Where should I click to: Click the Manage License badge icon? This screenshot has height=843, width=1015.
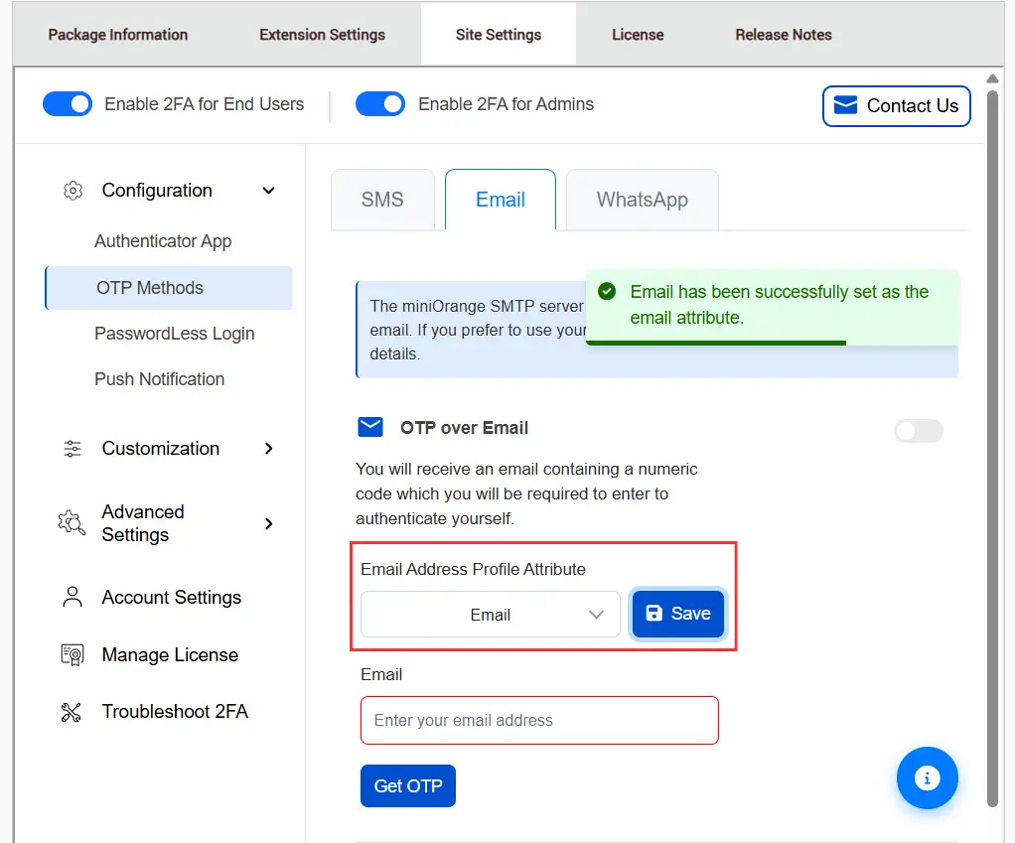(71, 654)
